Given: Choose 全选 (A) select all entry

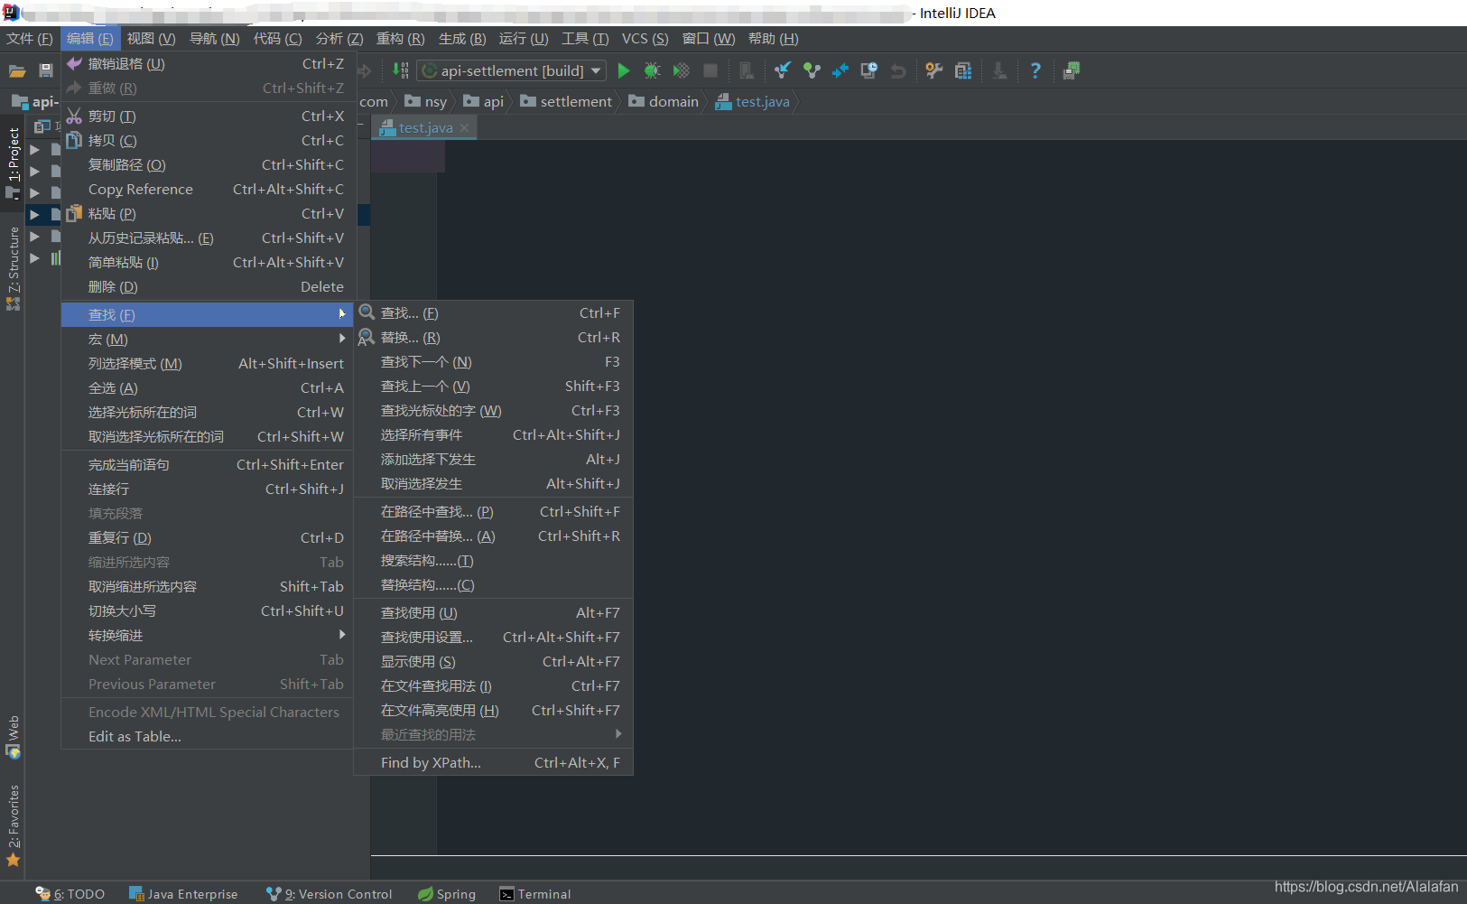Looking at the screenshot, I should pyautogui.click(x=207, y=388).
